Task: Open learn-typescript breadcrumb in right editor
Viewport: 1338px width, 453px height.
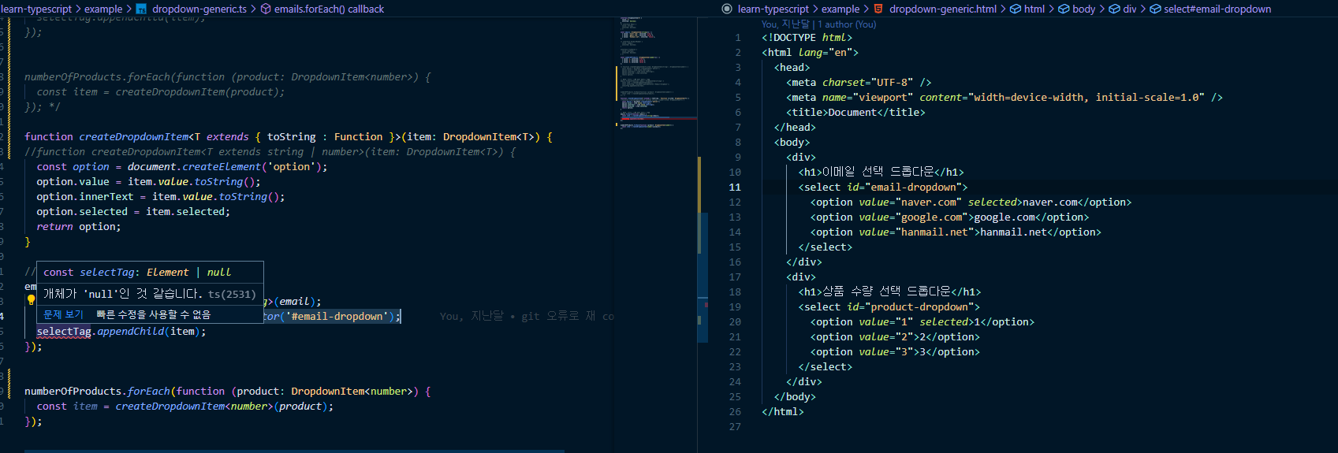Action: (773, 9)
